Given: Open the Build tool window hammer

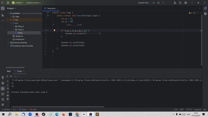Looking at the screenshot, I should [x=3, y=78].
